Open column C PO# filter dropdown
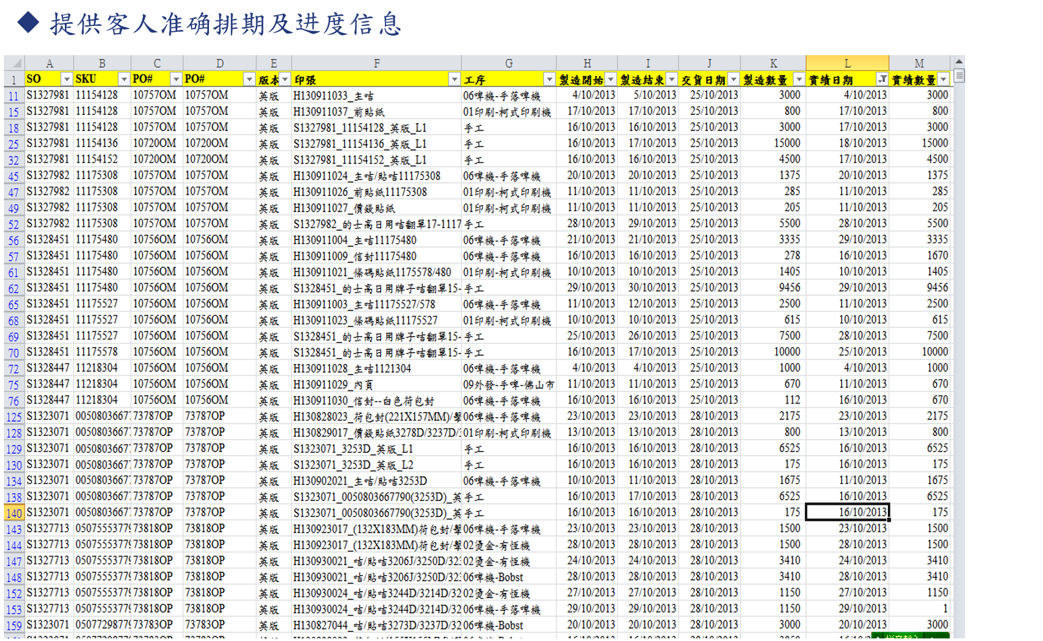 click(175, 79)
